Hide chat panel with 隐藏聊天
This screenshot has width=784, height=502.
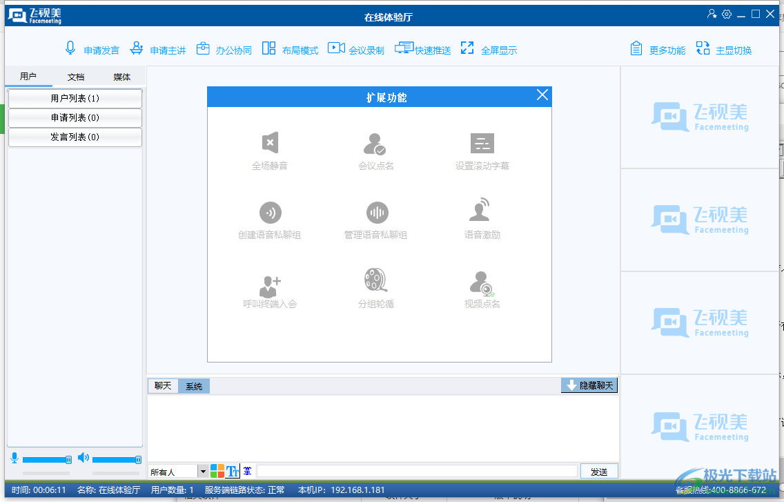589,385
